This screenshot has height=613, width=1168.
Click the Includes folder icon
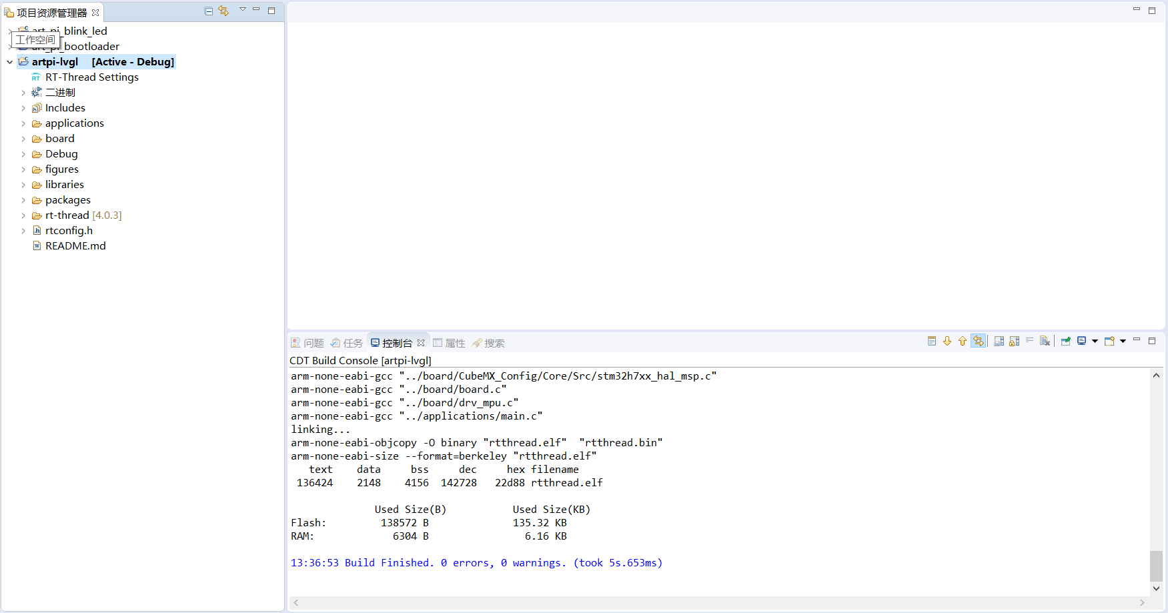tap(37, 108)
